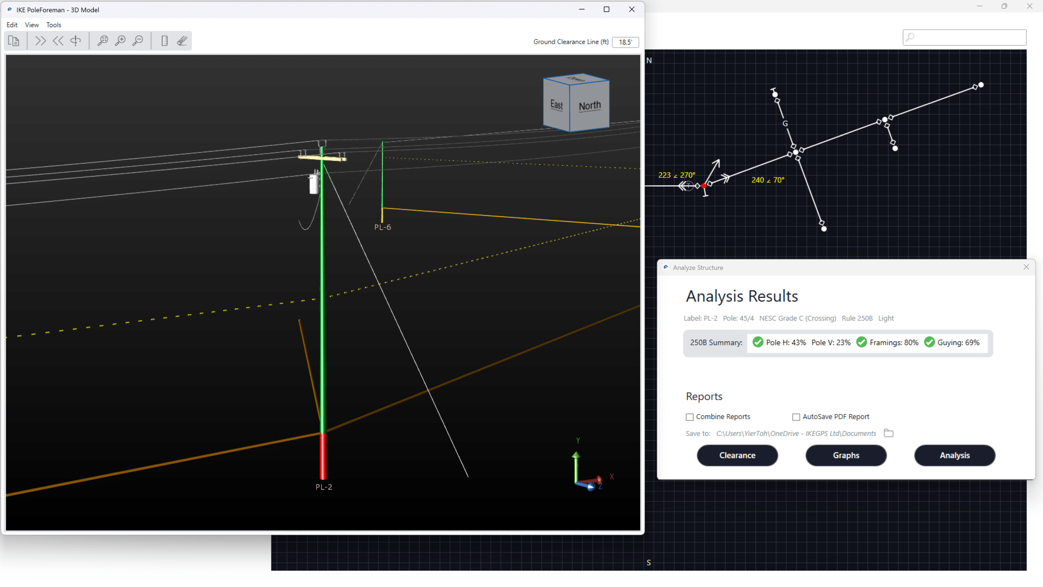Click the eraser clear measurements icon

point(182,41)
